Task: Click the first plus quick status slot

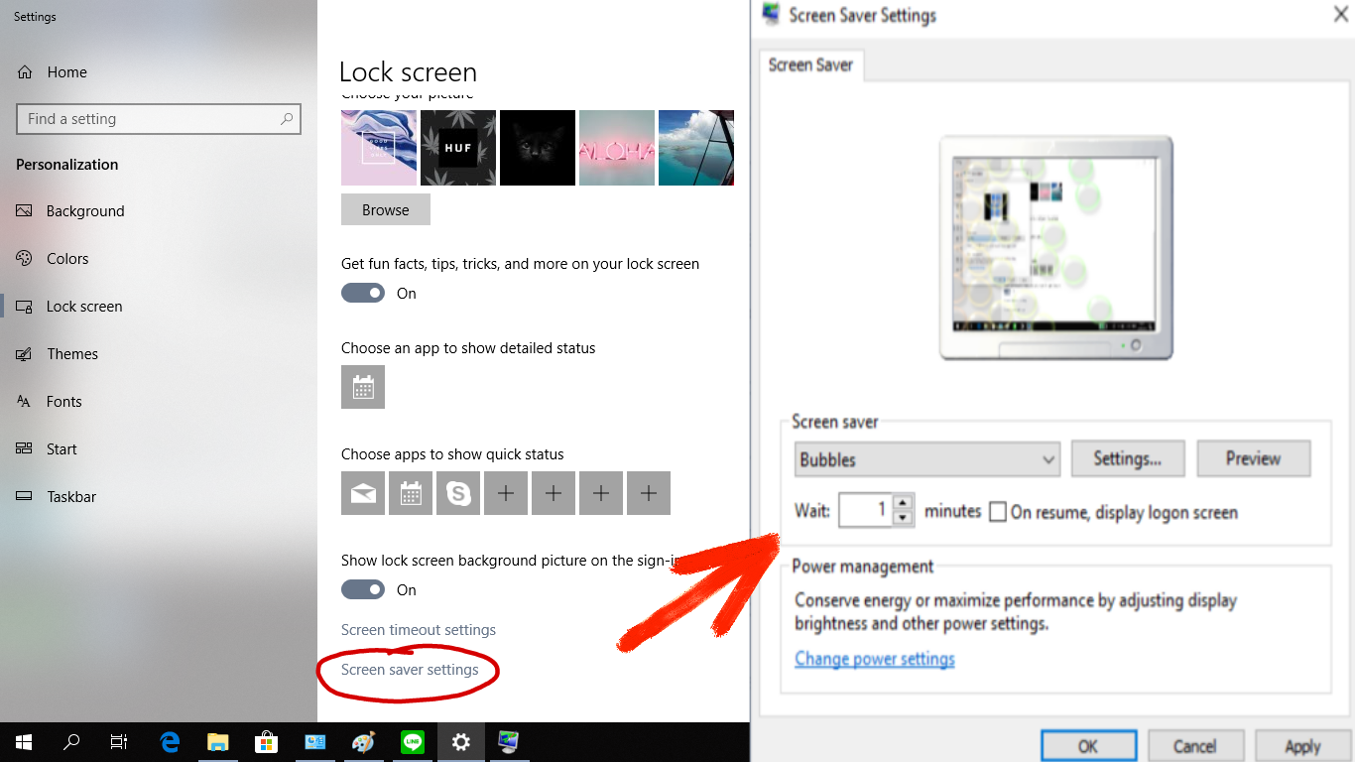Action: (x=506, y=493)
